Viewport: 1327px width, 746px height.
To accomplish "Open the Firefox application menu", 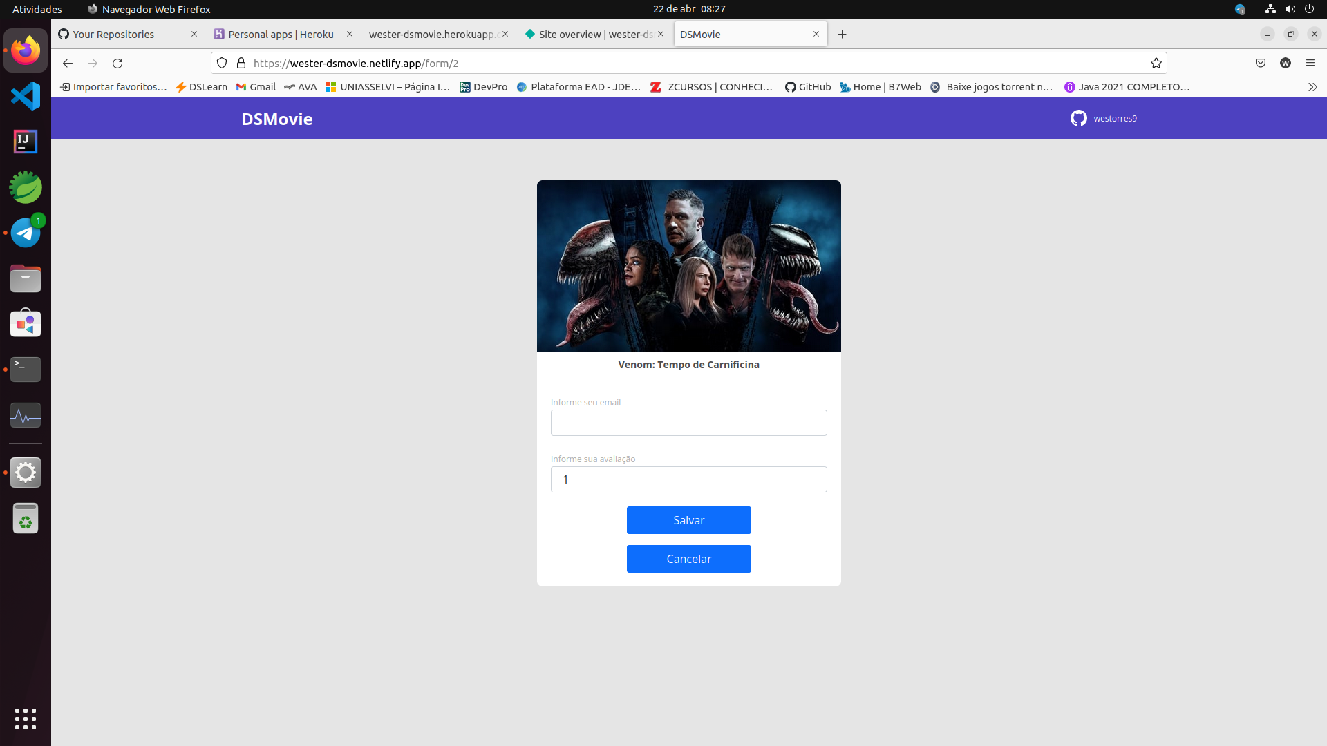I will pyautogui.click(x=1310, y=63).
